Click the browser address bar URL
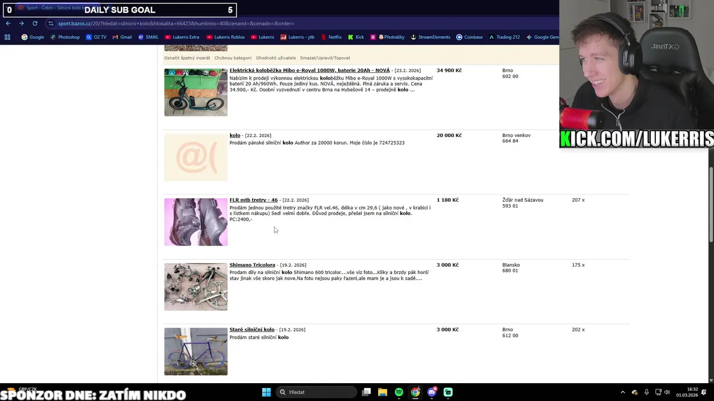The width and height of the screenshot is (714, 401). (176, 23)
